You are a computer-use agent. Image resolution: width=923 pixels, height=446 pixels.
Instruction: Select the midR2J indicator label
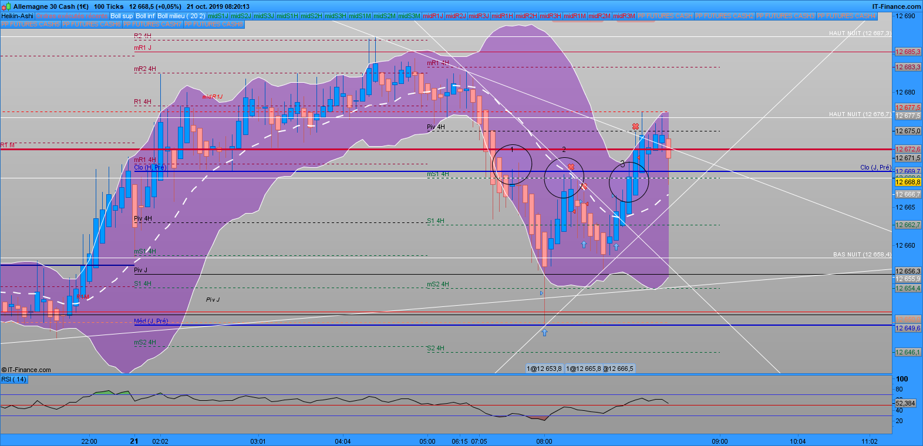click(456, 16)
